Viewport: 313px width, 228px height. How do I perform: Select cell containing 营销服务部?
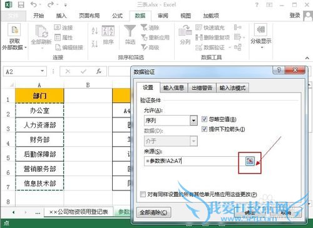pyautogui.click(x=39, y=169)
